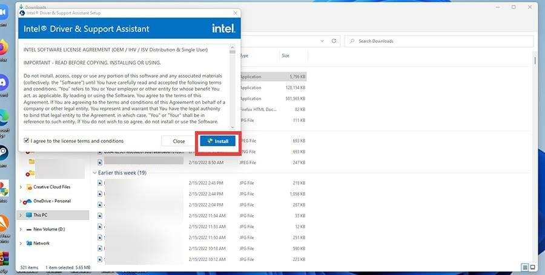Image resolution: width=545 pixels, height=275 pixels.
Task: Click the '128,154 KB' size cell
Action: (295, 88)
